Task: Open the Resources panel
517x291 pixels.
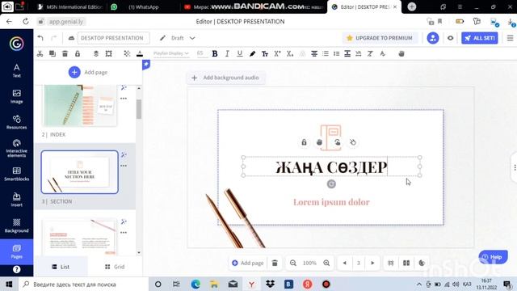Action: [16, 122]
